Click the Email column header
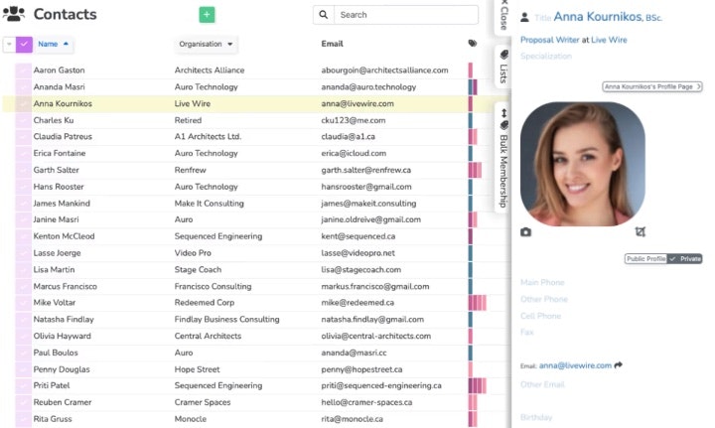 (332, 44)
